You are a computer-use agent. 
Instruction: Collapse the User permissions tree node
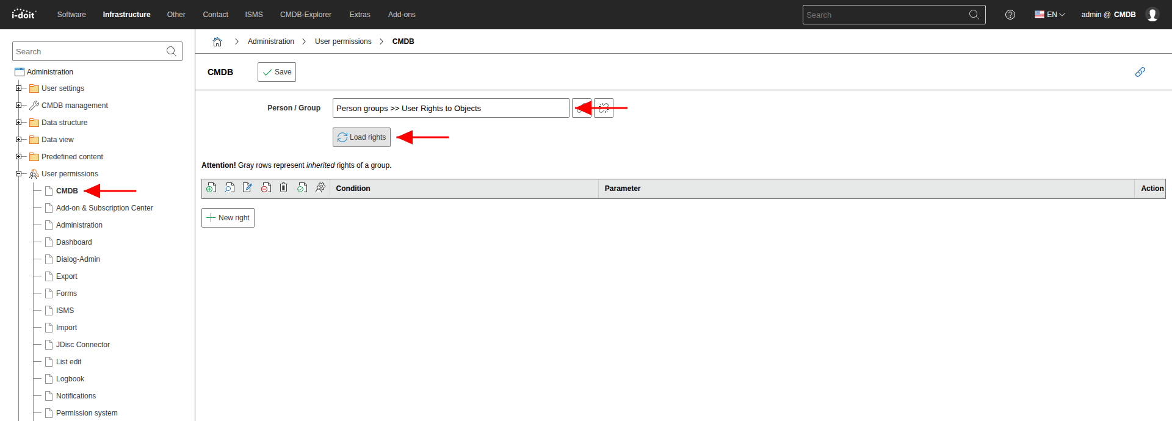coord(18,174)
